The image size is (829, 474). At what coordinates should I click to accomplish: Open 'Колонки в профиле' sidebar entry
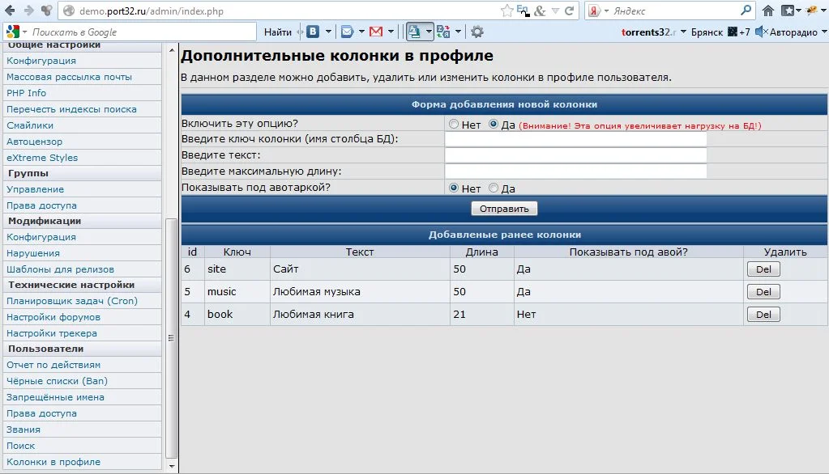pyautogui.click(x=53, y=462)
